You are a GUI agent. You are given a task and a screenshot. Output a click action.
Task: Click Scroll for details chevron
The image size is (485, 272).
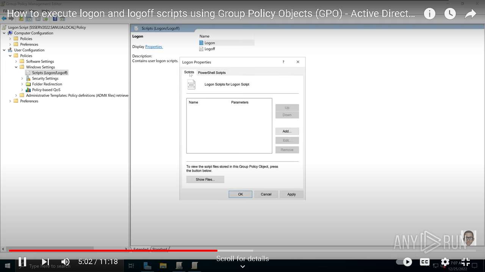242,266
